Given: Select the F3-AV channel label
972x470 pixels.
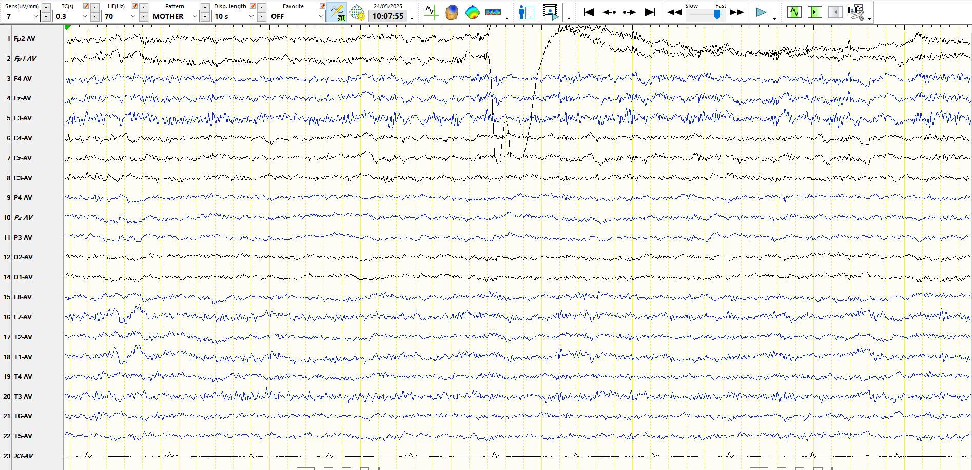Looking at the screenshot, I should click(23, 118).
